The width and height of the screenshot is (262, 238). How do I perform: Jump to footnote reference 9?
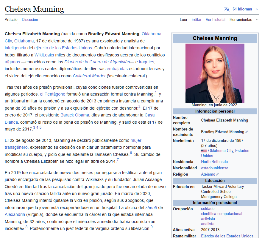coord(152,227)
